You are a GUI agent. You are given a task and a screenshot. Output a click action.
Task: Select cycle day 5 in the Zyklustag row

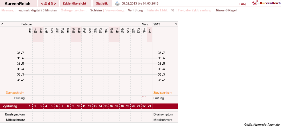click(52, 106)
